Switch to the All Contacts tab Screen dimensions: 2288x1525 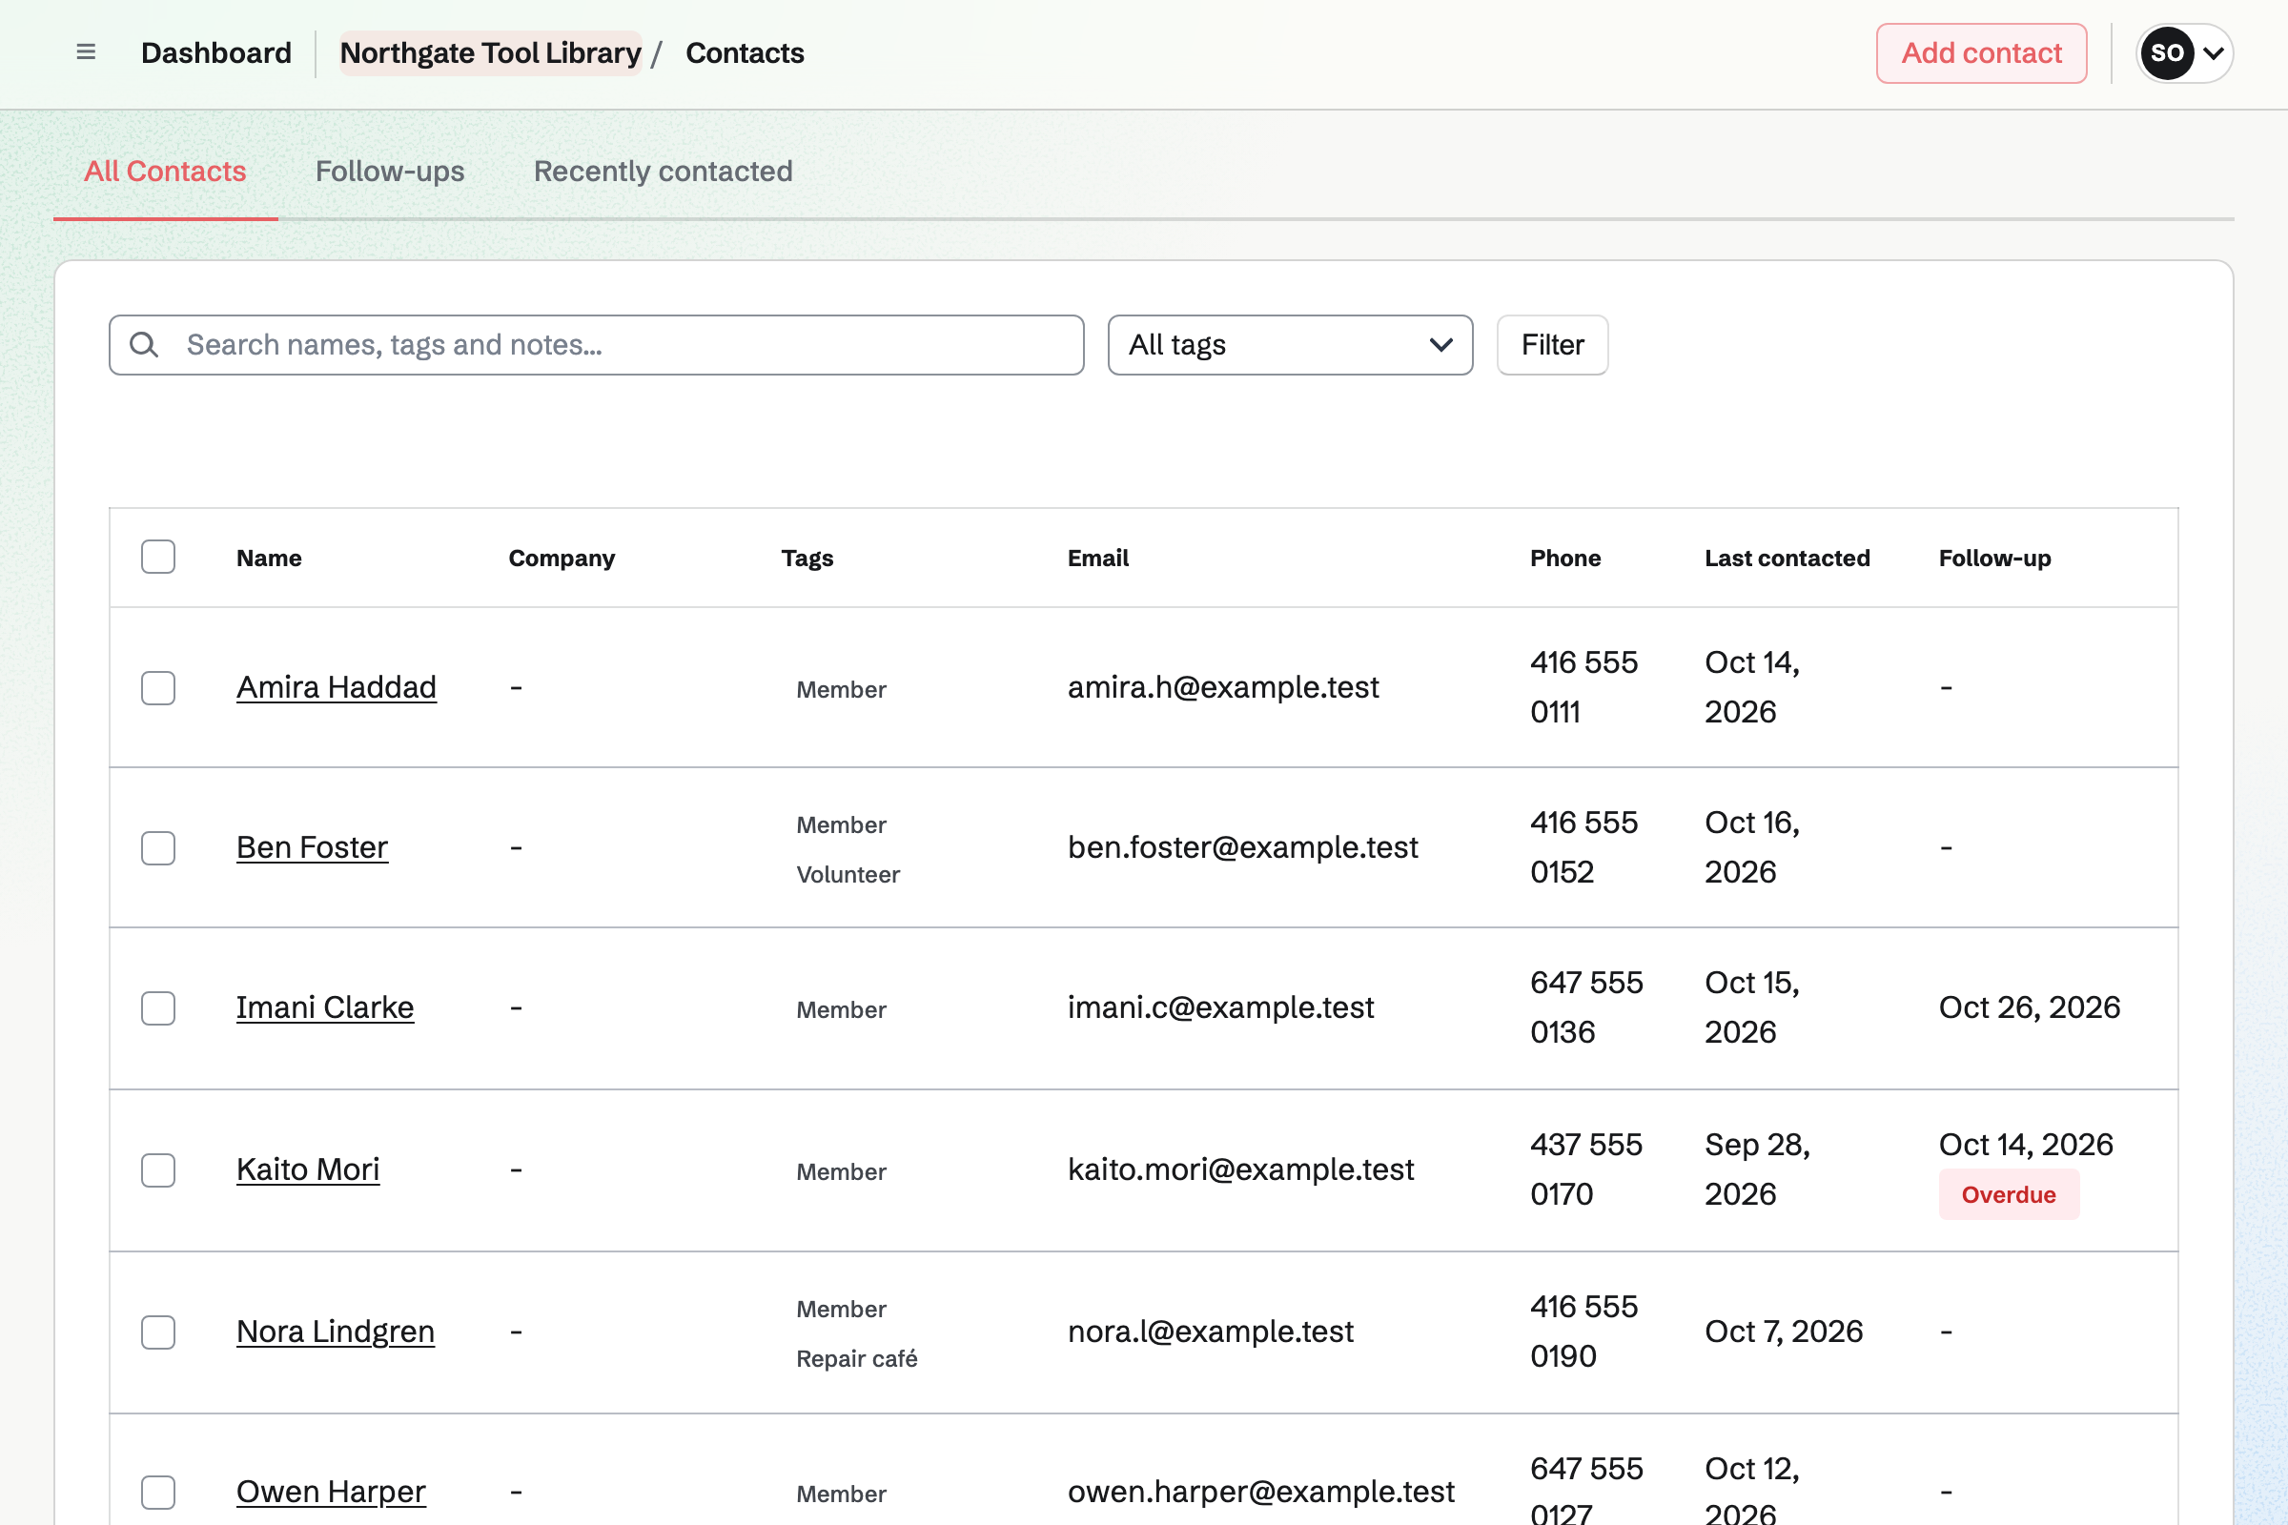(x=165, y=172)
